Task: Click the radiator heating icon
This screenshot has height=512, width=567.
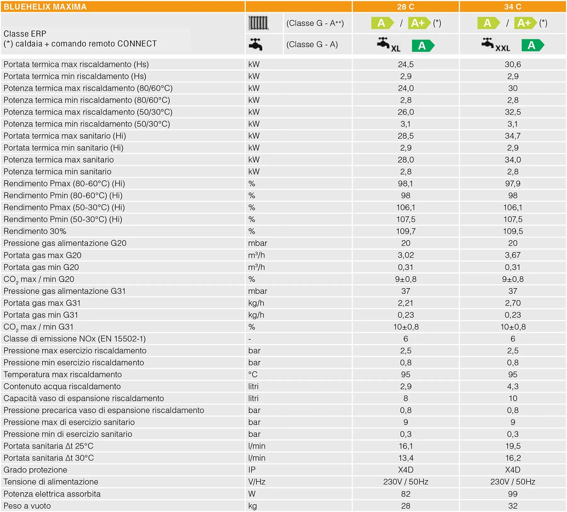Action: 258,23
